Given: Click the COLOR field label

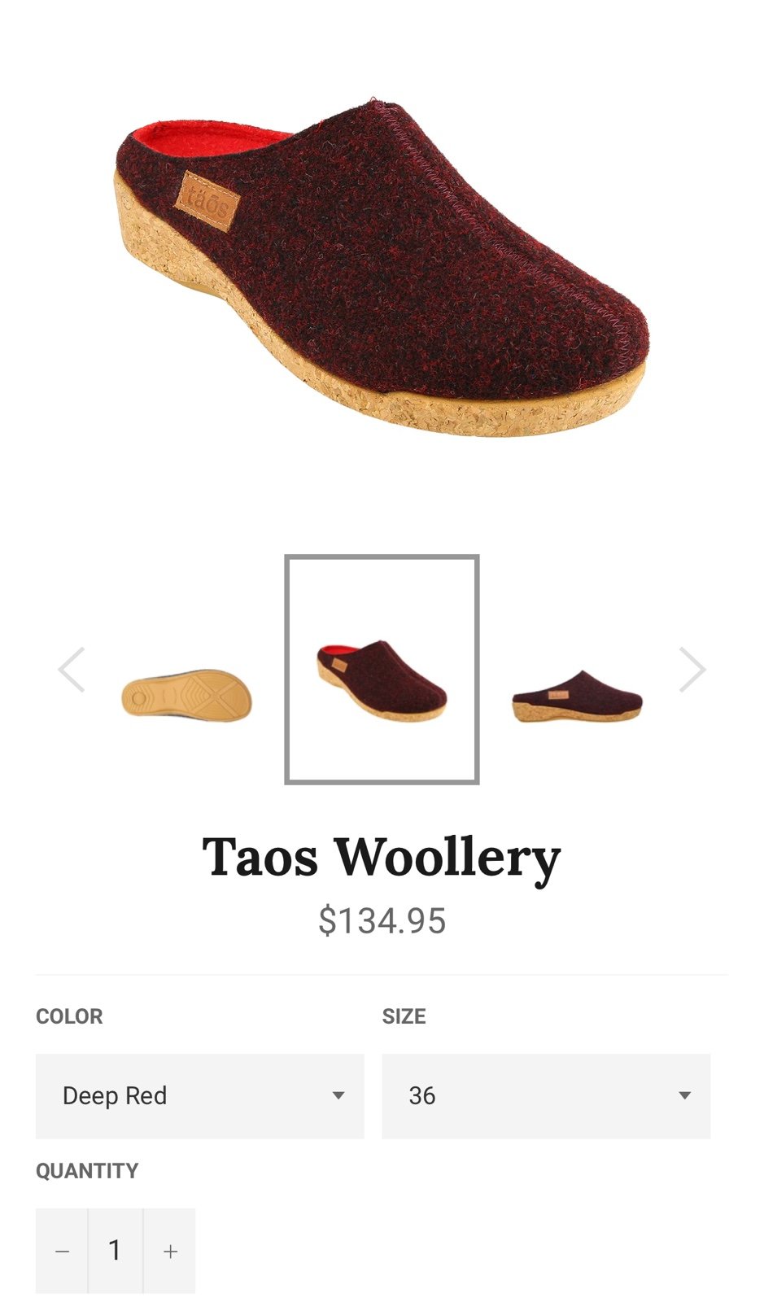Looking at the screenshot, I should click(x=69, y=1016).
